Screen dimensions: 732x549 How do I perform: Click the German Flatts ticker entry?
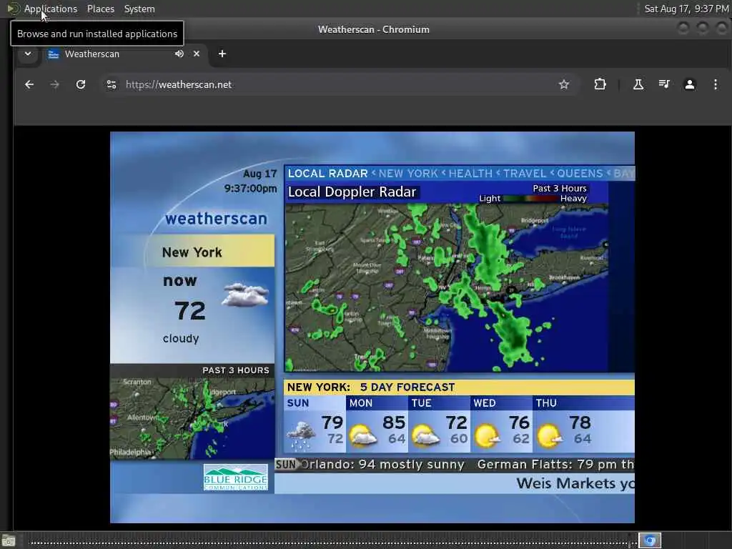[x=555, y=465]
